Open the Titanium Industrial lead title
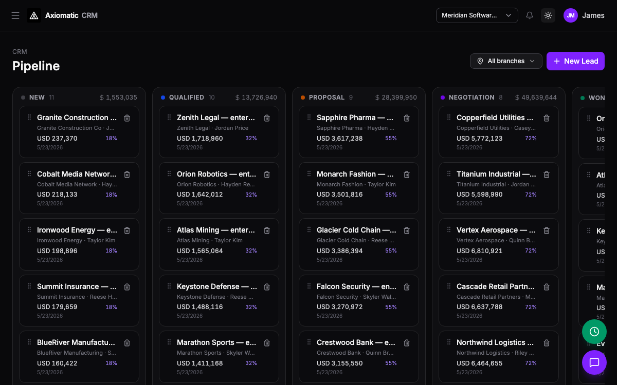Screen dimensions: 617x385 pyautogui.click(x=497, y=174)
